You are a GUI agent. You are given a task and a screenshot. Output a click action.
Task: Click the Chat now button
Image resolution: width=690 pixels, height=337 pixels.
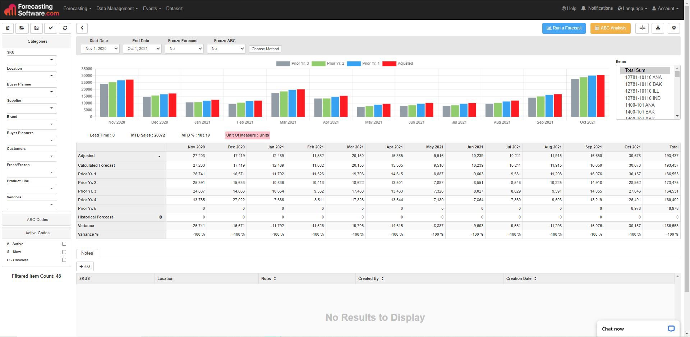pos(638,329)
